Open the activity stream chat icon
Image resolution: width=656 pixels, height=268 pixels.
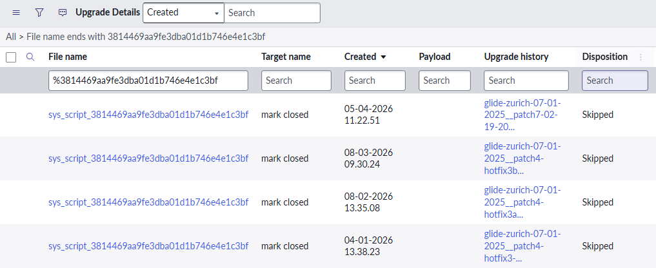63,12
